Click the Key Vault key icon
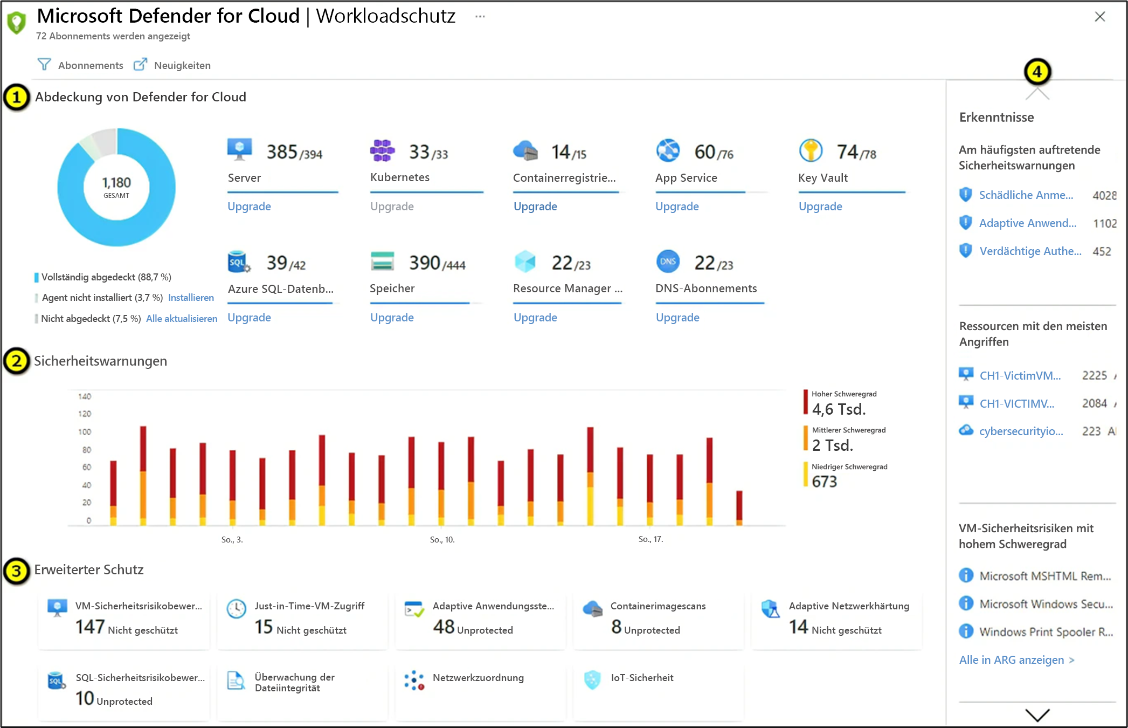The height and width of the screenshot is (728, 1128). (811, 150)
